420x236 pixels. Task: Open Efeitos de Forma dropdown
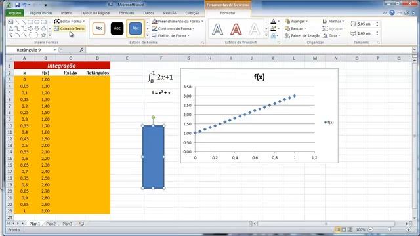coord(171,35)
